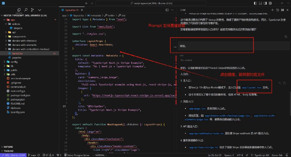291x157 pixels.
Task: Open editor more actions menu
Action: coord(172,10)
